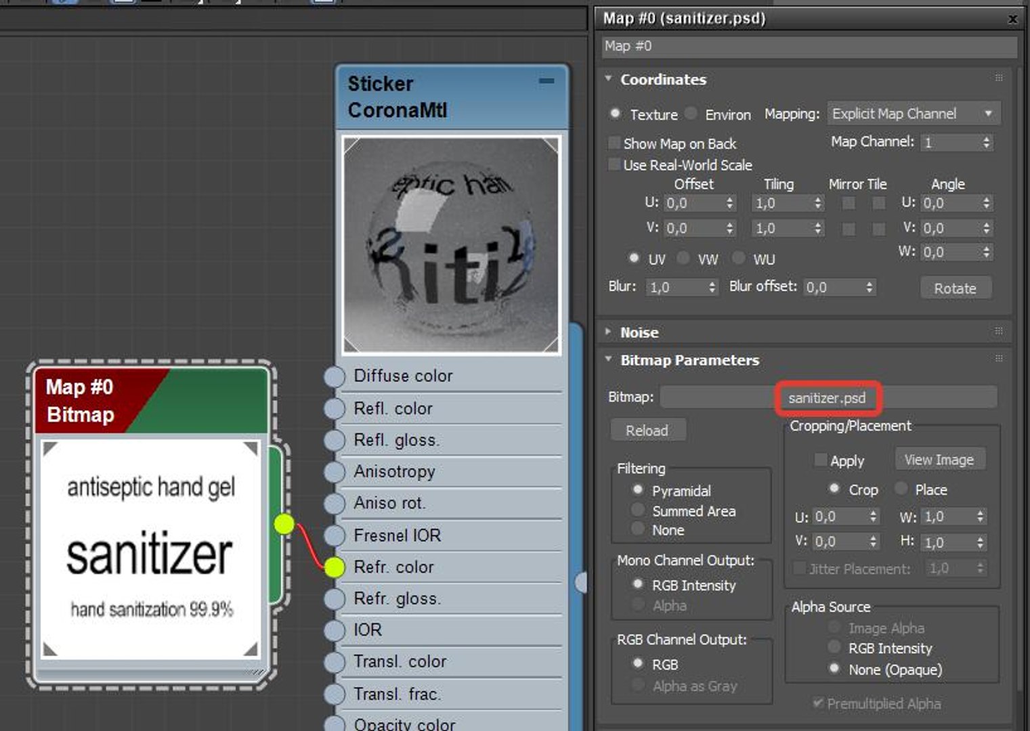Expand the Noise rollout
The width and height of the screenshot is (1030, 731).
click(639, 332)
